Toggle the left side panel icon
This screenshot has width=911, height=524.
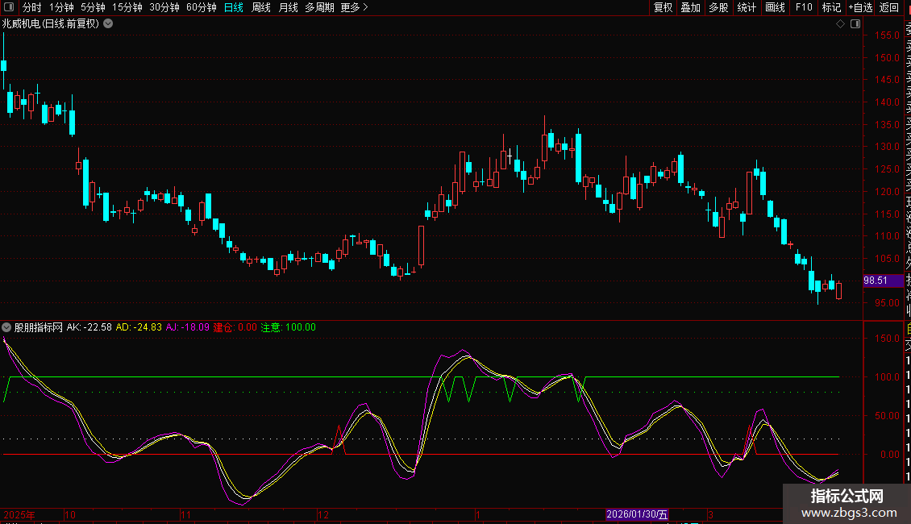(9, 7)
